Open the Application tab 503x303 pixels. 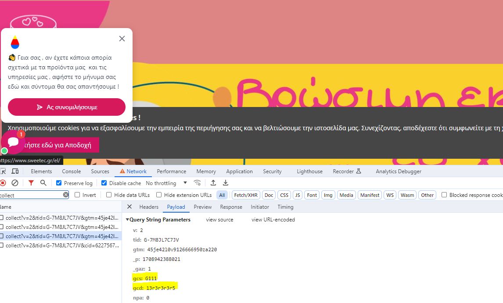click(239, 171)
